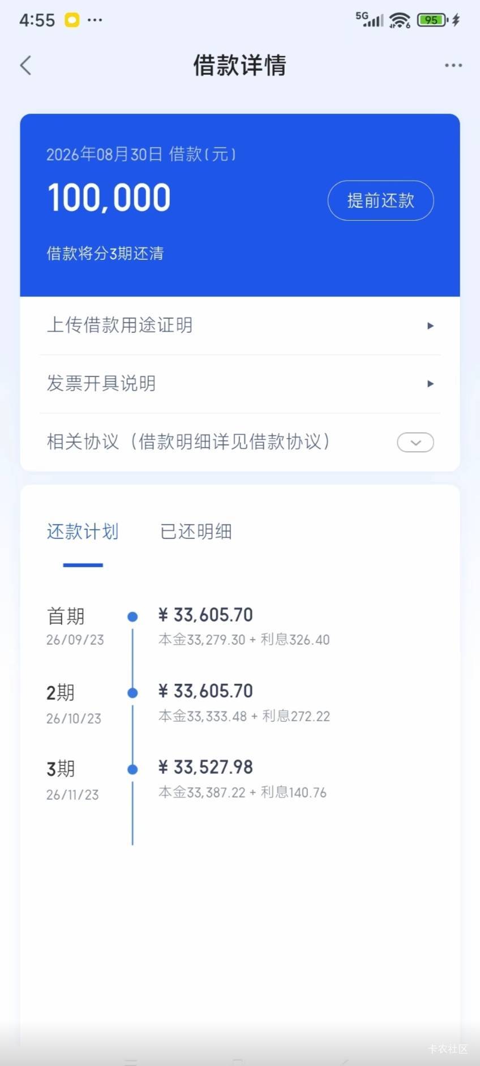Screen dimensions: 480x1066
Task: Tap the 5G signal strength icon
Action: coord(369,19)
